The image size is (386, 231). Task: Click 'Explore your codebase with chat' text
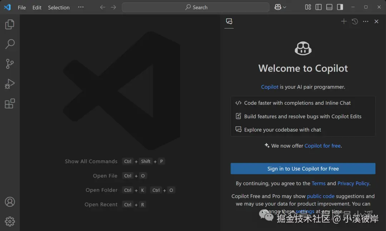click(282, 130)
